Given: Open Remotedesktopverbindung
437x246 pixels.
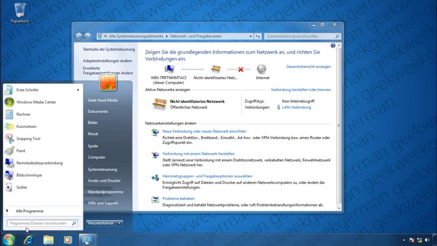Looking at the screenshot, I should (x=43, y=163).
